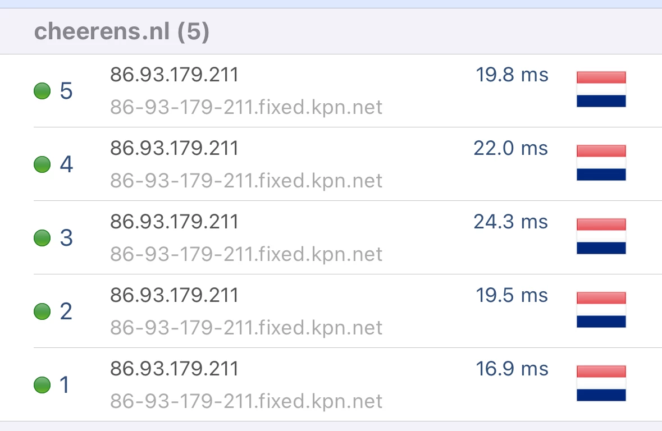Click the Netherlands flag on ping 5
This screenshot has height=431, width=662.
click(601, 89)
